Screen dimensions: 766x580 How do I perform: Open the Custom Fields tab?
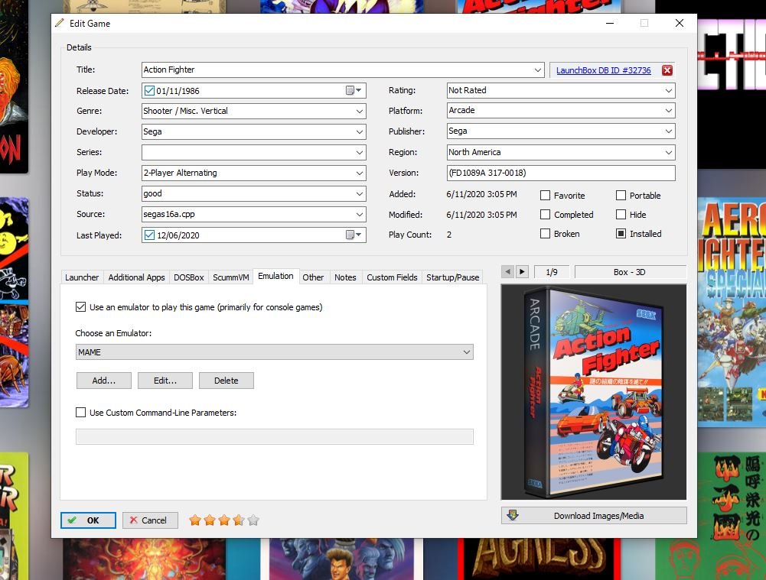[x=392, y=277]
